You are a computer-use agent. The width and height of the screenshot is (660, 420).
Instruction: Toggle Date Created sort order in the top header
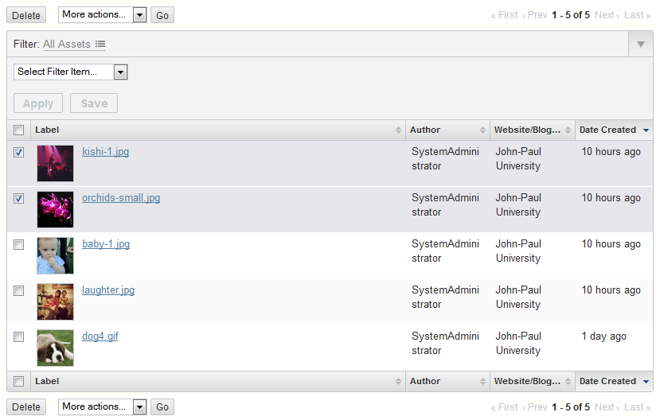tap(646, 130)
